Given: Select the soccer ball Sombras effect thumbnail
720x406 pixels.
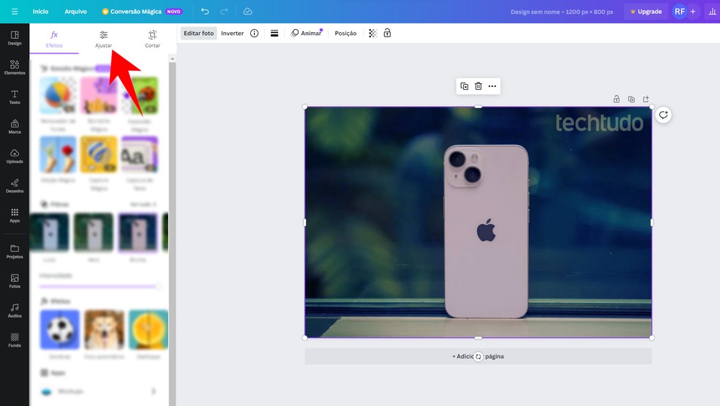Looking at the screenshot, I should pyautogui.click(x=59, y=328).
